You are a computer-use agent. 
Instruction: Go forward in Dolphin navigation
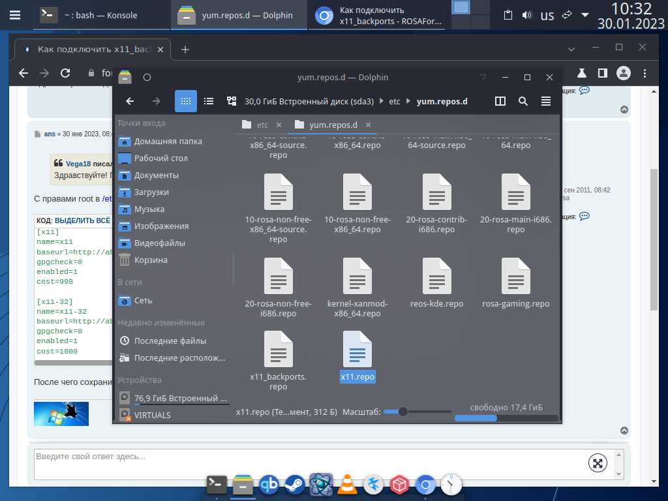157,101
